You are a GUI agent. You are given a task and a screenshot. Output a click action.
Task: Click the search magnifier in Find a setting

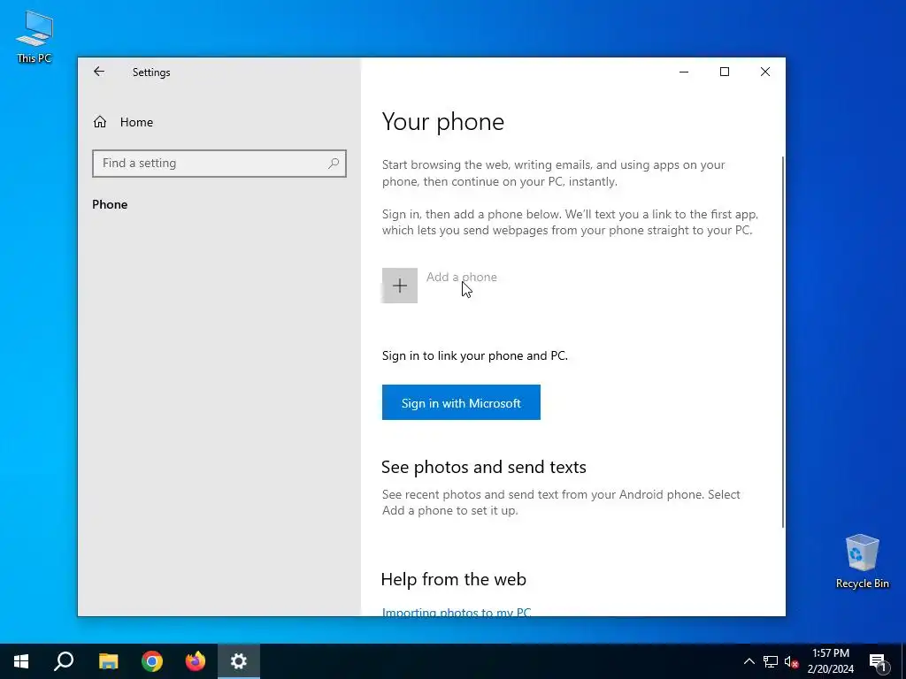[x=334, y=164]
